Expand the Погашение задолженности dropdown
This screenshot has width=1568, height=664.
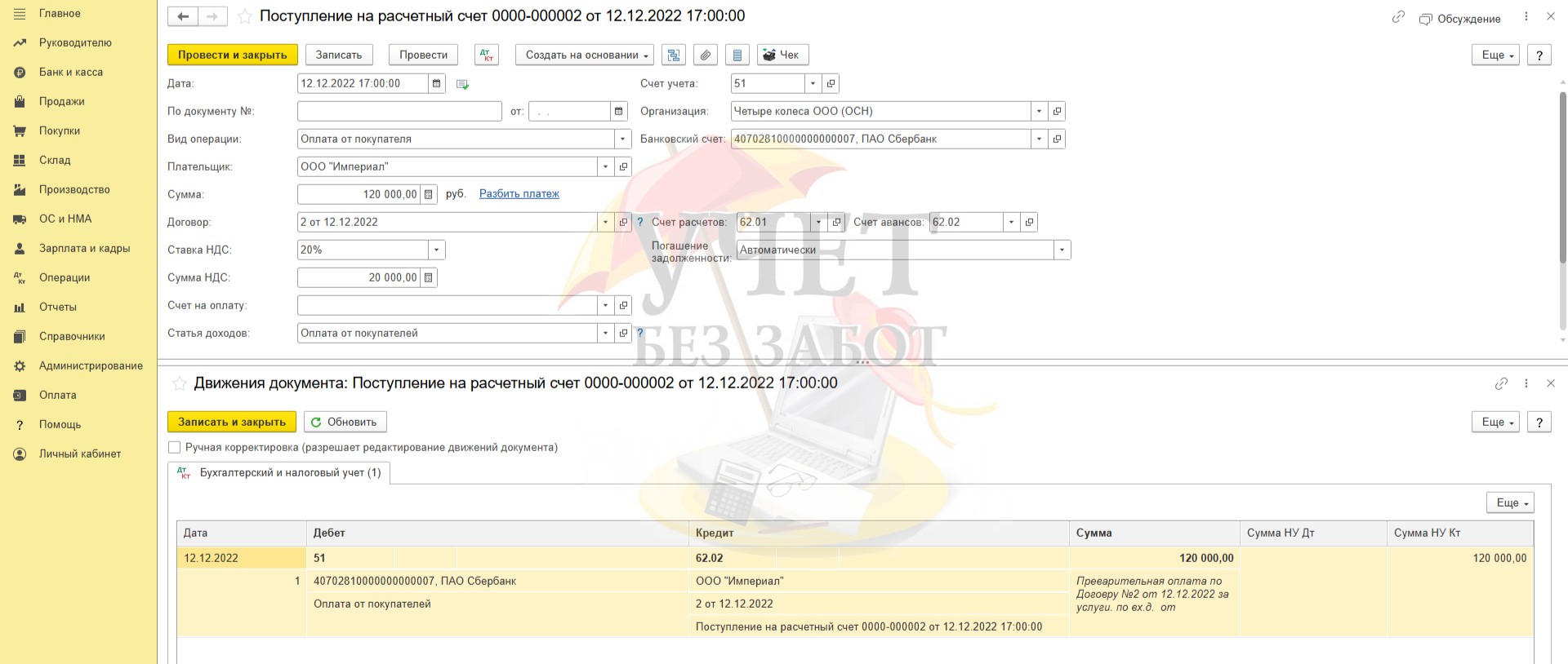pos(1062,250)
